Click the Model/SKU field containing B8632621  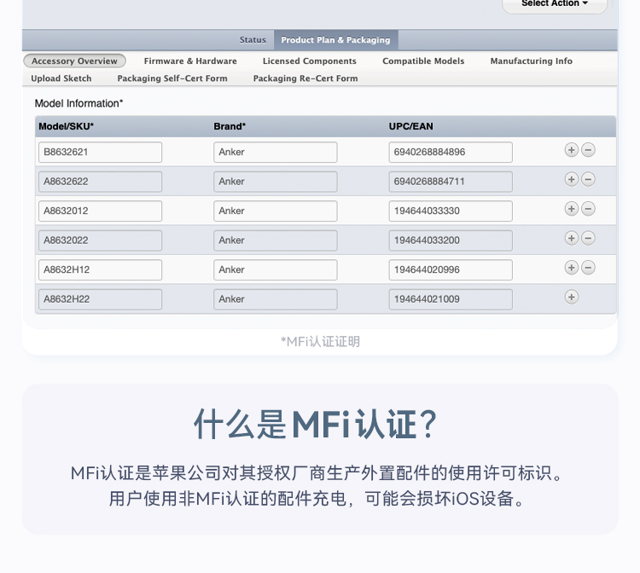pos(101,152)
